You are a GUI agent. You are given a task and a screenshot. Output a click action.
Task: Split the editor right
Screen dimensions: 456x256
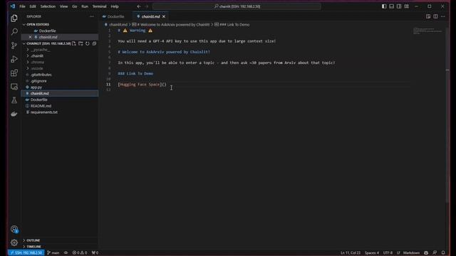coord(435,16)
